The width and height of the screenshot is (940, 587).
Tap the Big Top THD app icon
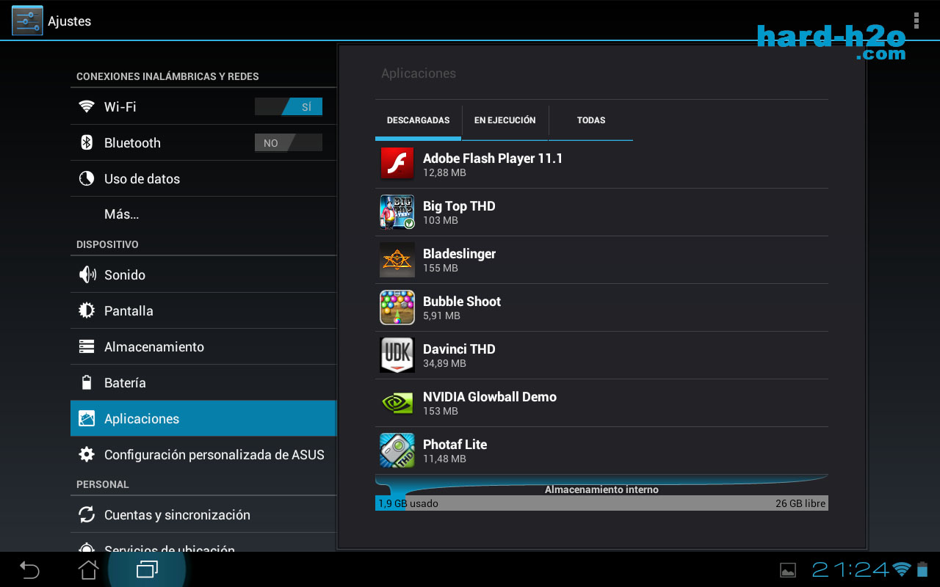(x=397, y=211)
